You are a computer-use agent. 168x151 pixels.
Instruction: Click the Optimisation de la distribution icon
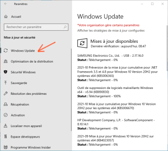point(5,61)
